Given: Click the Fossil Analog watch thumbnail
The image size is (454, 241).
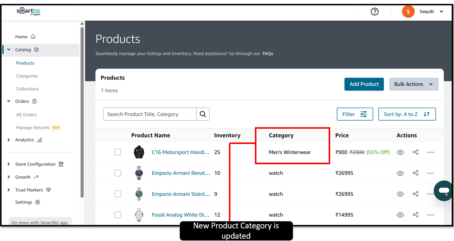Looking at the screenshot, I should point(139,215).
